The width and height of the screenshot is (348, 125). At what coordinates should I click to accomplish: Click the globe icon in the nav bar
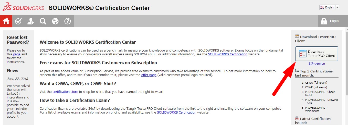tap(55, 21)
